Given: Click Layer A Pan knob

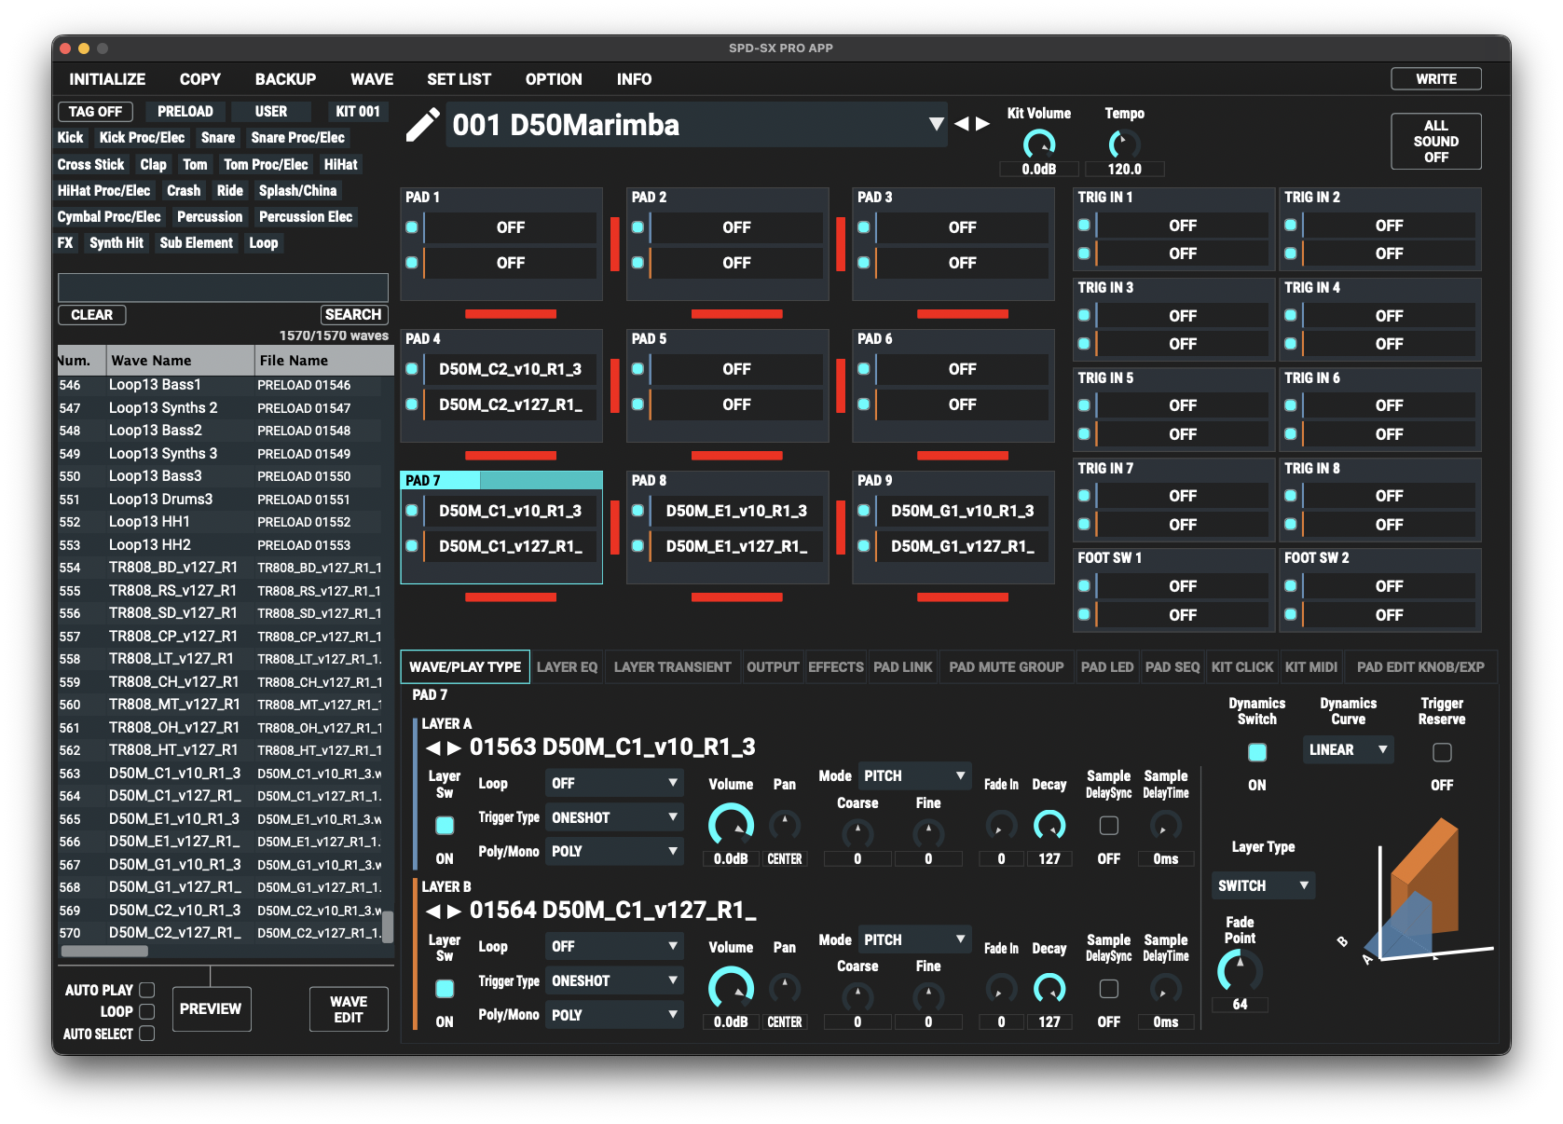Looking at the screenshot, I should pos(785,825).
